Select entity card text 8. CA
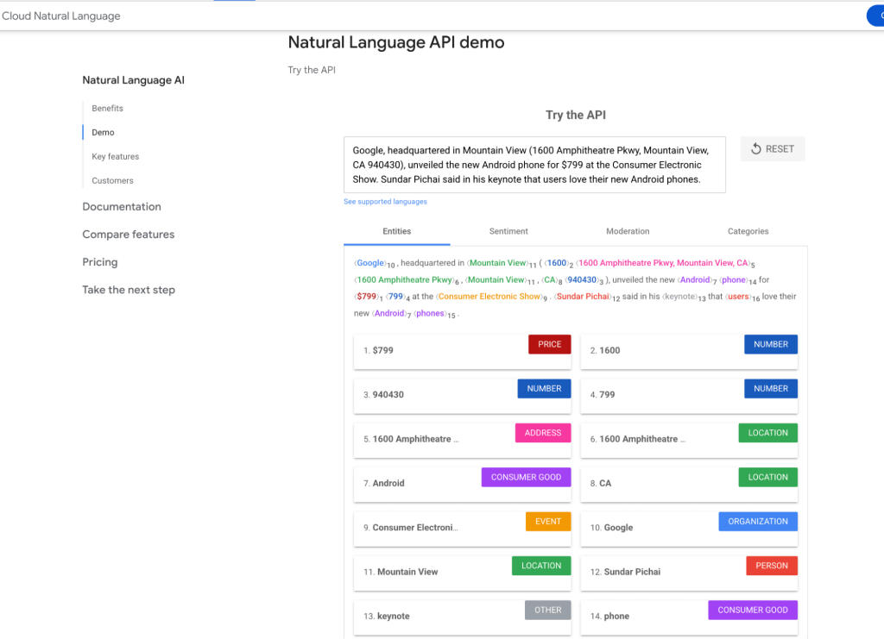The width and height of the screenshot is (884, 639). (x=601, y=483)
